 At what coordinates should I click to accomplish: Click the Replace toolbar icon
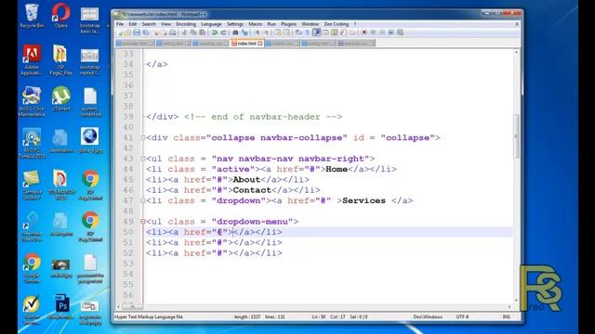(245, 32)
